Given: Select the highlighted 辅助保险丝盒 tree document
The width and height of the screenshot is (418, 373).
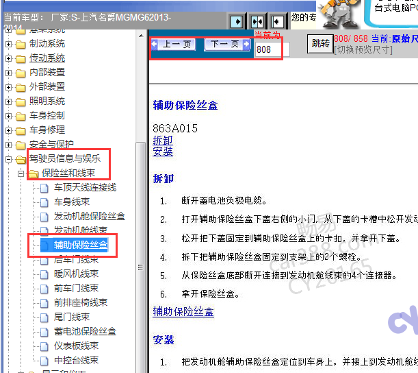Looking at the screenshot, I should [81, 245].
